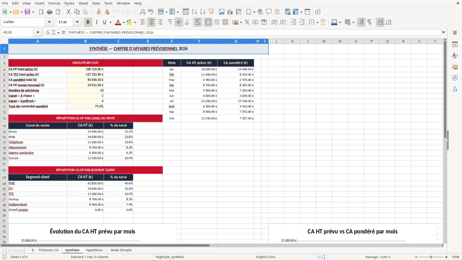Click the Clear Direct Formatting icon
Screen dimensions: 462x260
[x=107, y=12]
